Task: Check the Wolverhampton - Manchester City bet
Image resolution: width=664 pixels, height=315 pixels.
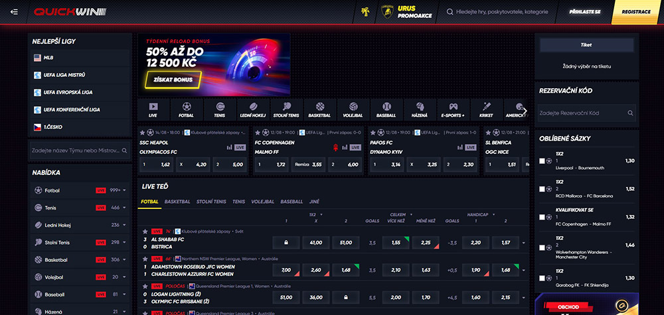Action: (542, 248)
